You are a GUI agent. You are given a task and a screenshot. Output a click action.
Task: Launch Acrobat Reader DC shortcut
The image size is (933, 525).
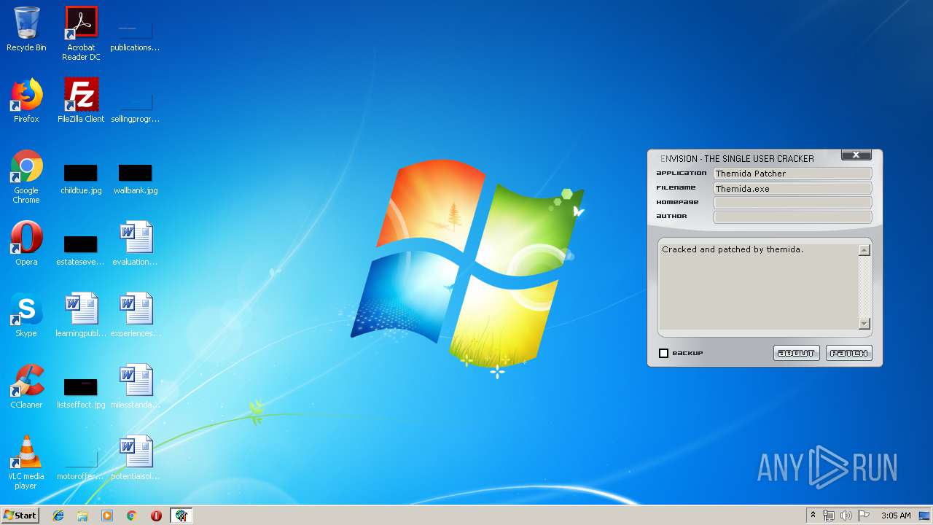[81, 34]
